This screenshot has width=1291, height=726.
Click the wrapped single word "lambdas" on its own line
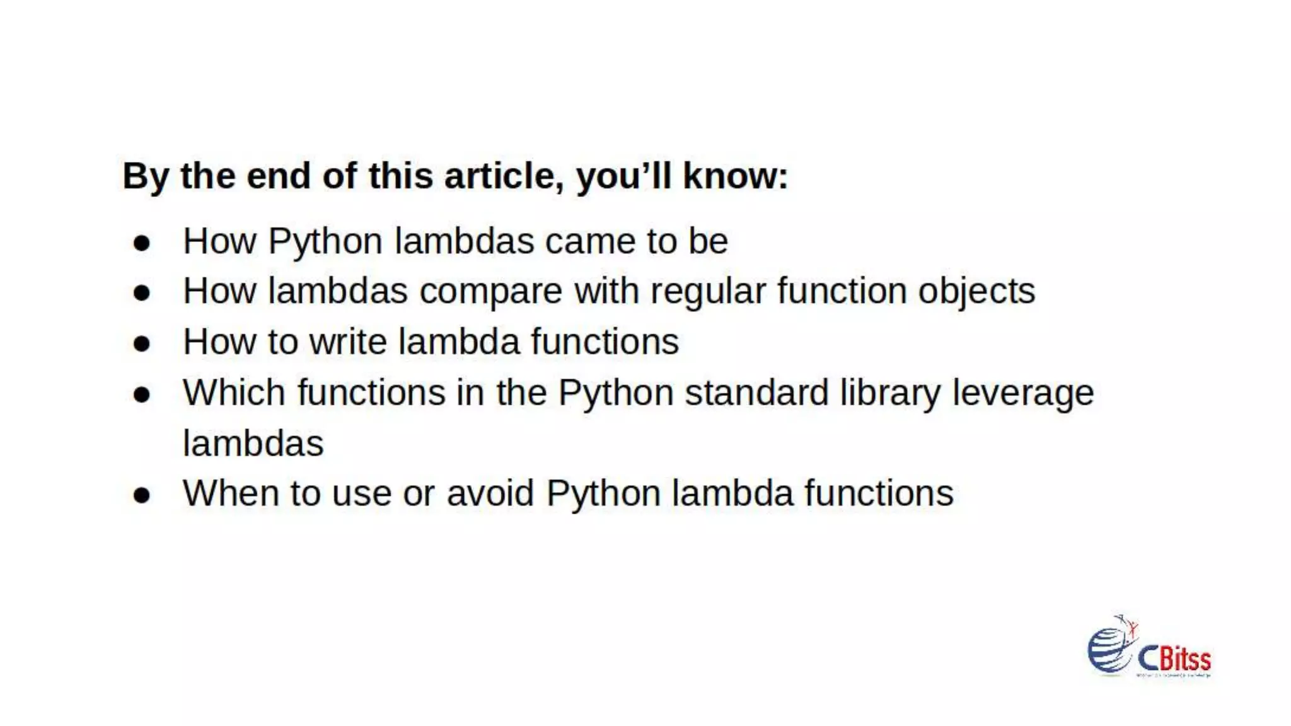point(253,443)
